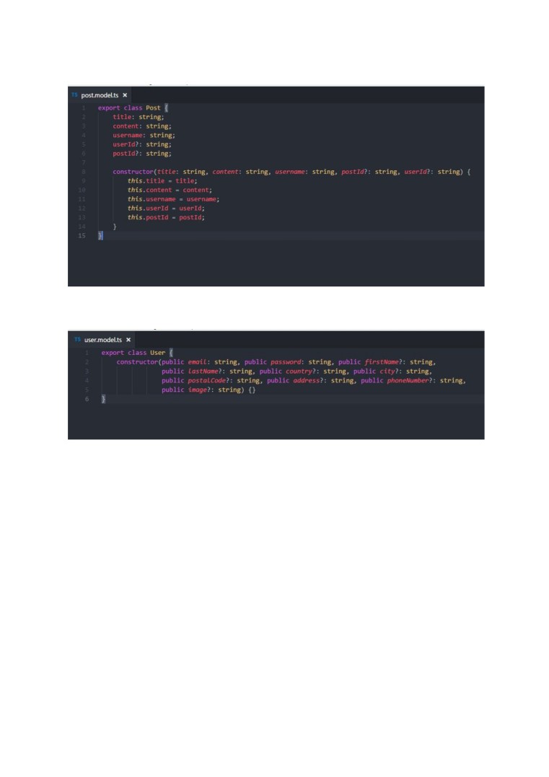Click the 'lastName' parameter in User constructor
549x777 pixels.
[x=203, y=371]
